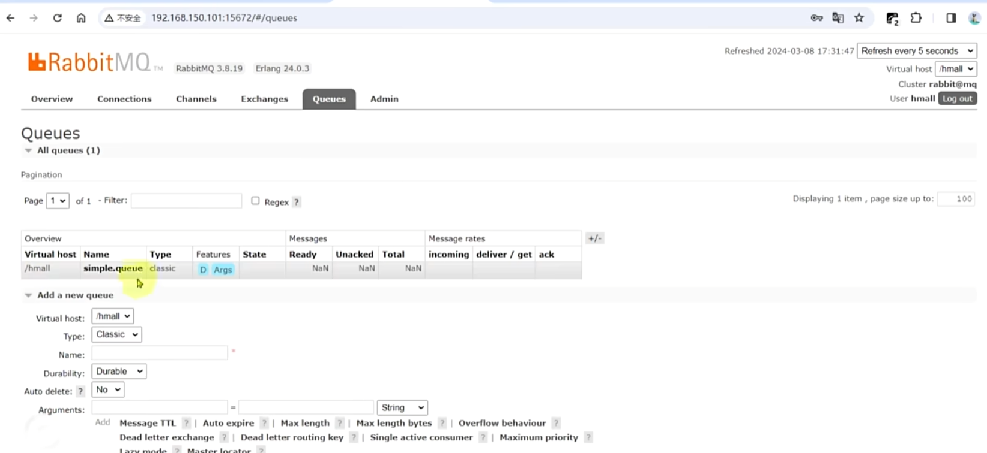
Task: Sort queues by the Ready column header
Action: tap(303, 255)
